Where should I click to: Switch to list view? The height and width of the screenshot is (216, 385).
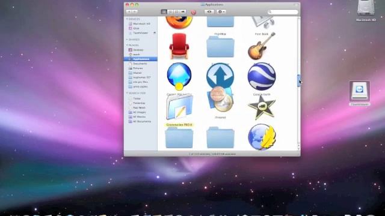170,12
